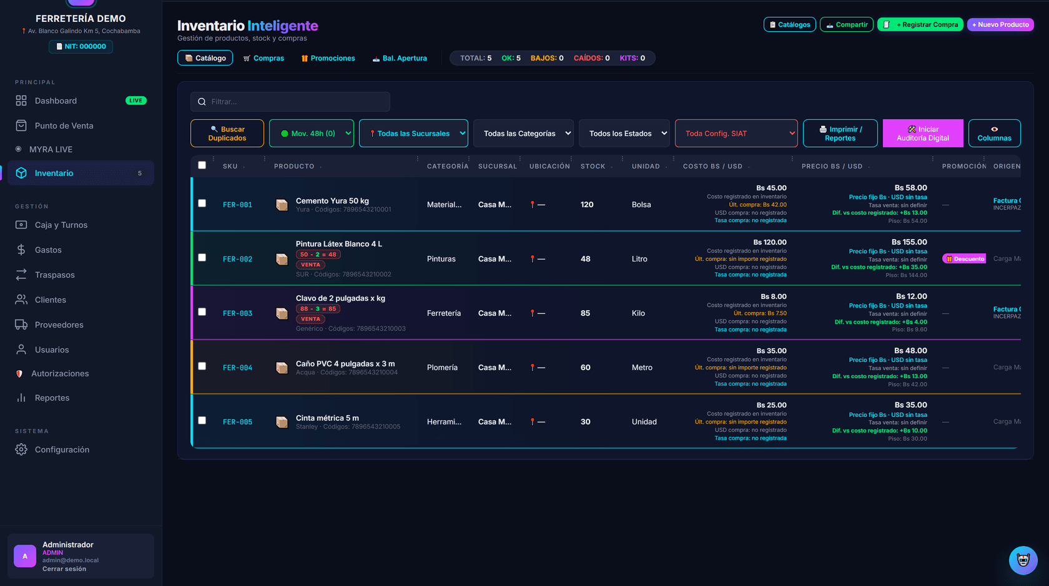
Task: Click the Cerrar sesión link
Action: [64, 569]
